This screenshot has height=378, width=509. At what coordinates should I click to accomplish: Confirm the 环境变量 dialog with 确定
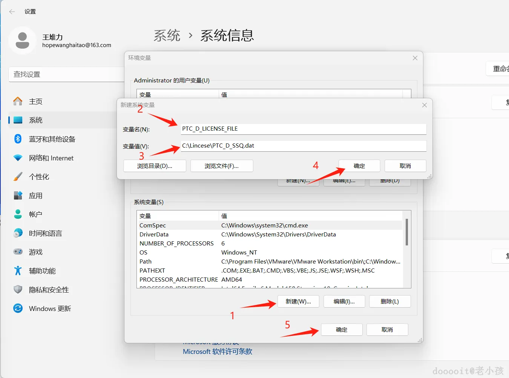click(342, 330)
